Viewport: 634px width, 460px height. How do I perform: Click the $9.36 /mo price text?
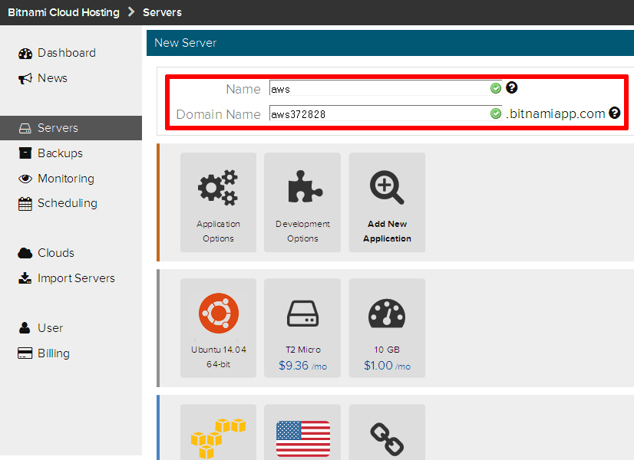coord(302,366)
